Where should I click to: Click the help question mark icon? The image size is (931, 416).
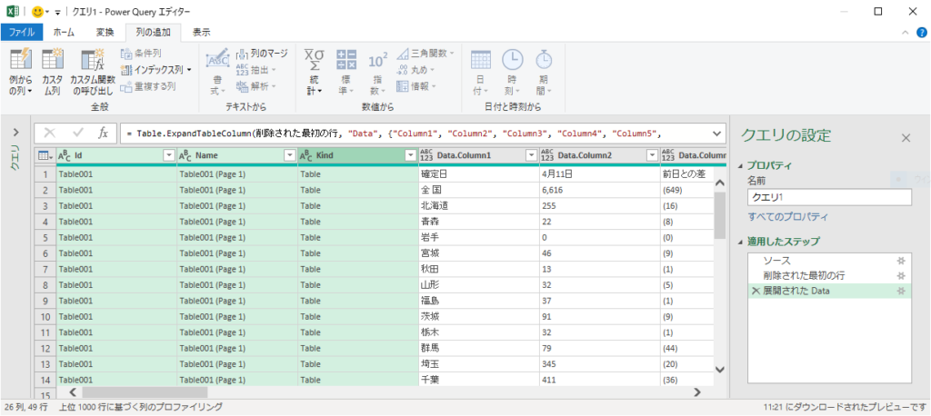tap(918, 32)
